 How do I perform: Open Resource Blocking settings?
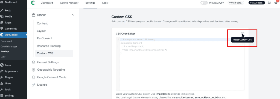pos(49,46)
